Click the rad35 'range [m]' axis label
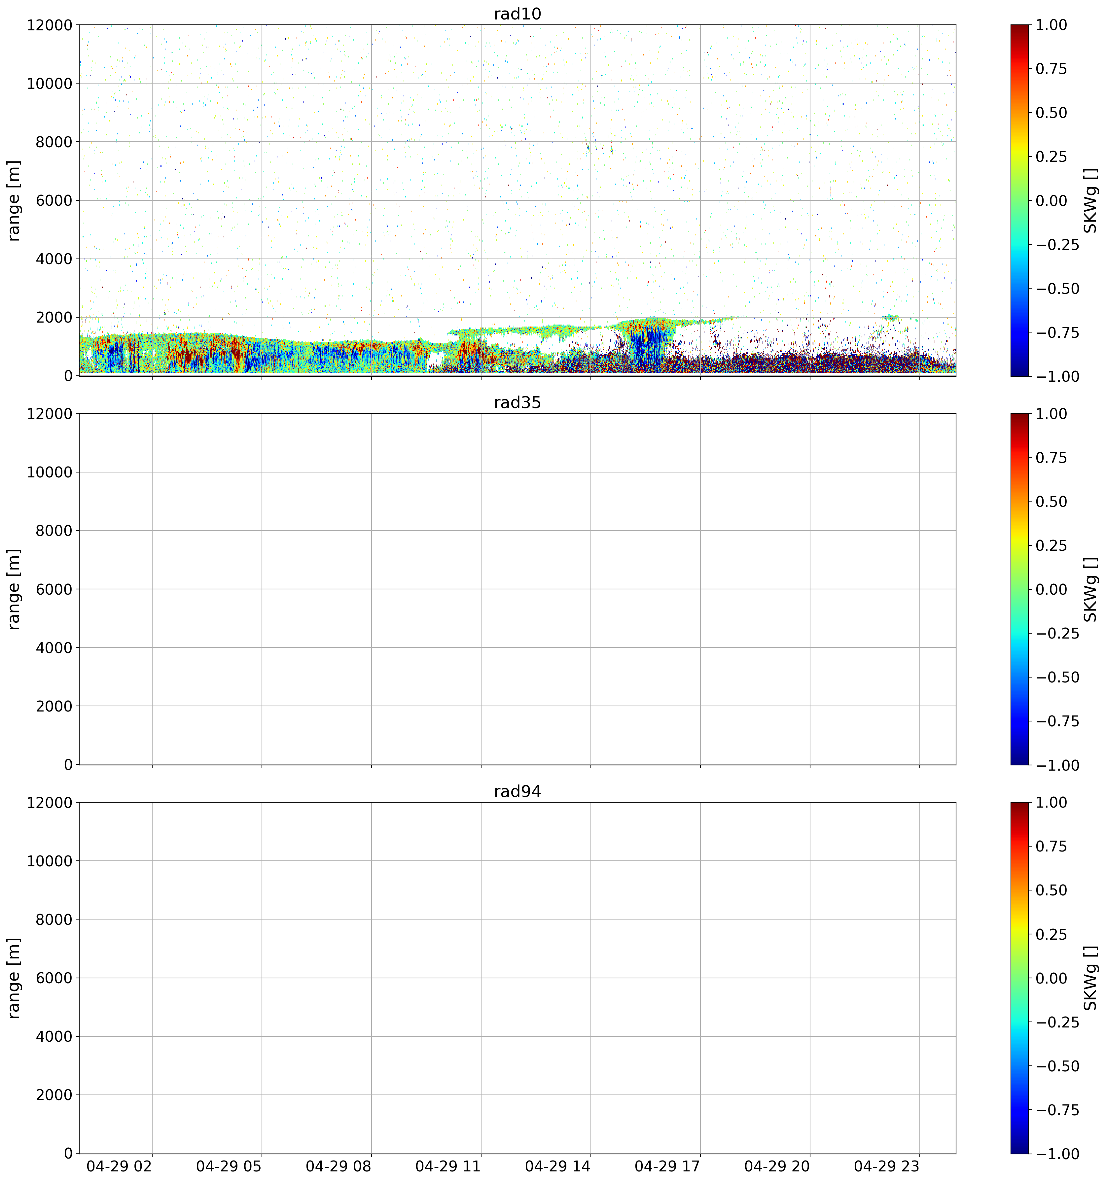Image resolution: width=1106 pixels, height=1181 pixels. (x=14, y=589)
